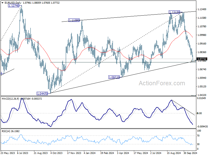Screen dimensions: 208x156
Task: Select the 1.12130 price label
Action: 174,12
